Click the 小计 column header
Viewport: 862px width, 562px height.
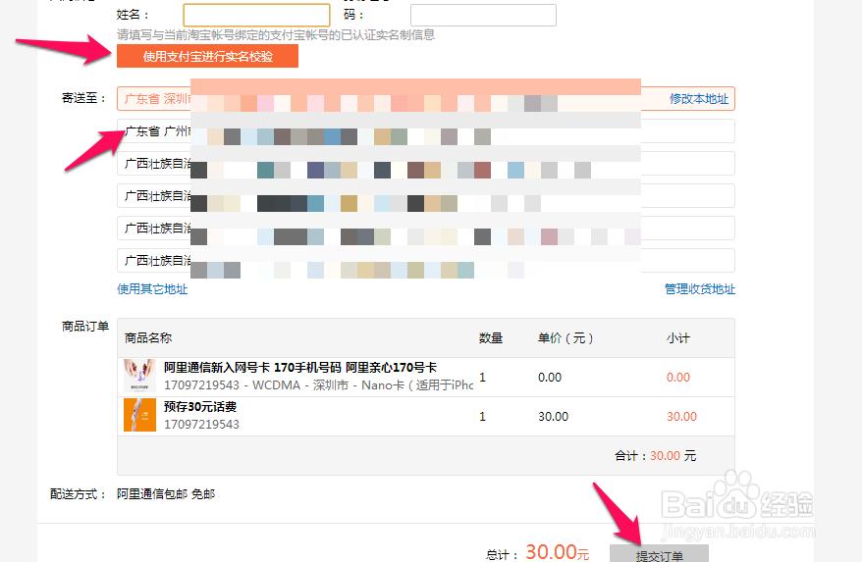(677, 337)
